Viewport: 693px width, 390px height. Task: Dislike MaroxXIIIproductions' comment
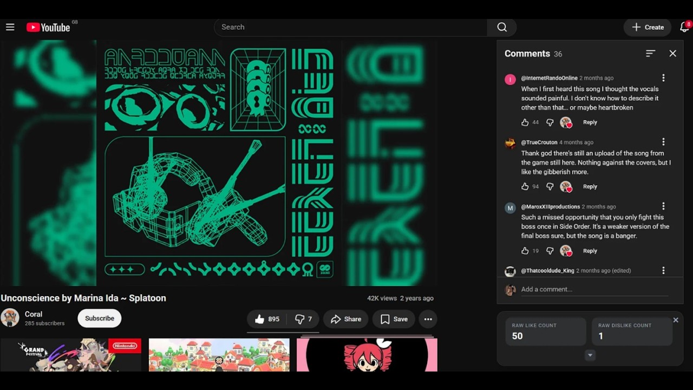(550, 251)
